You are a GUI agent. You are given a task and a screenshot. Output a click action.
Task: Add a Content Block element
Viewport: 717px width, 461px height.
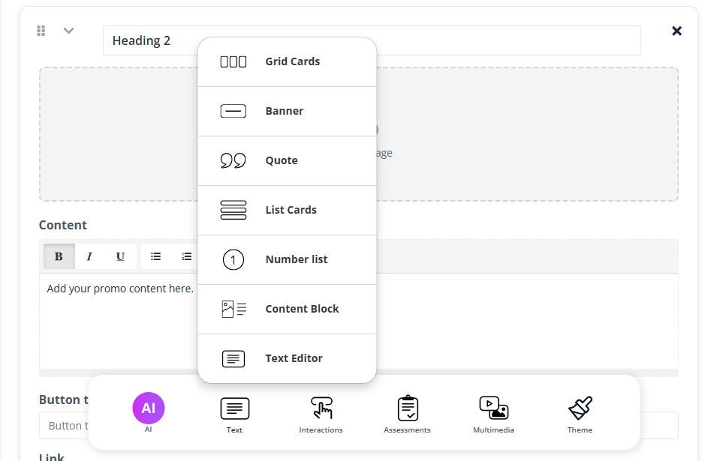287,309
